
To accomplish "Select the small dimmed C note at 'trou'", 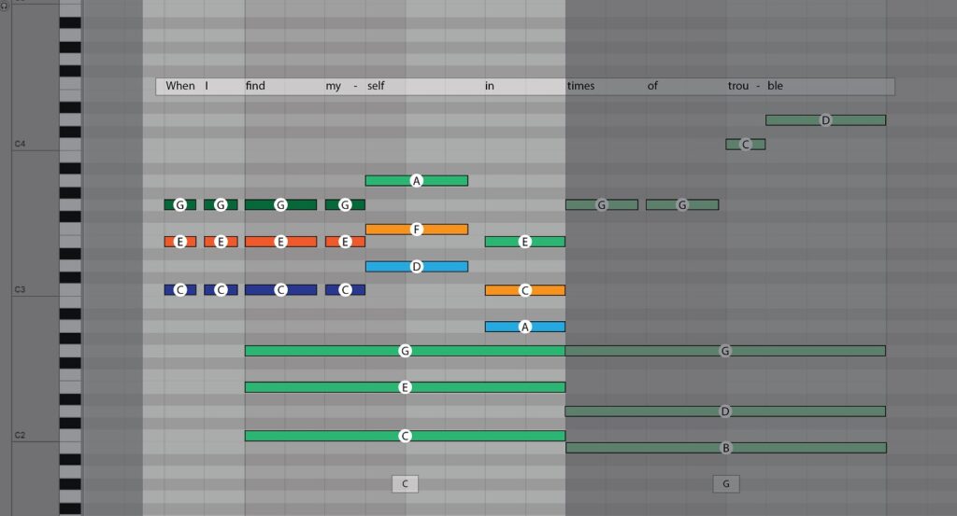I will pos(745,145).
